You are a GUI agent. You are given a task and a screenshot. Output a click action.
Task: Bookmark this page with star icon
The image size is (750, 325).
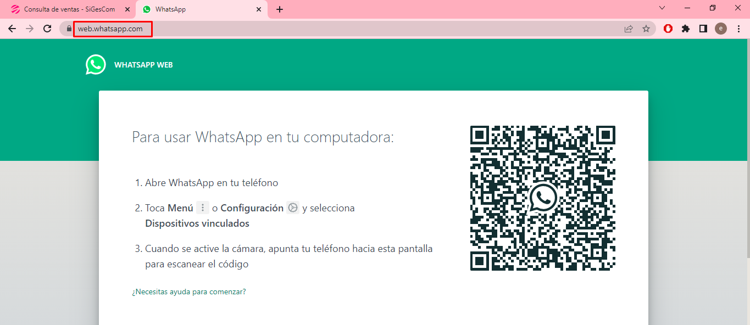[646, 29]
